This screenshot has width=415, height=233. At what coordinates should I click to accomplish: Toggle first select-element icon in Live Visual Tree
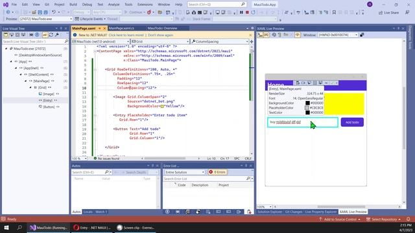pos(6,35)
